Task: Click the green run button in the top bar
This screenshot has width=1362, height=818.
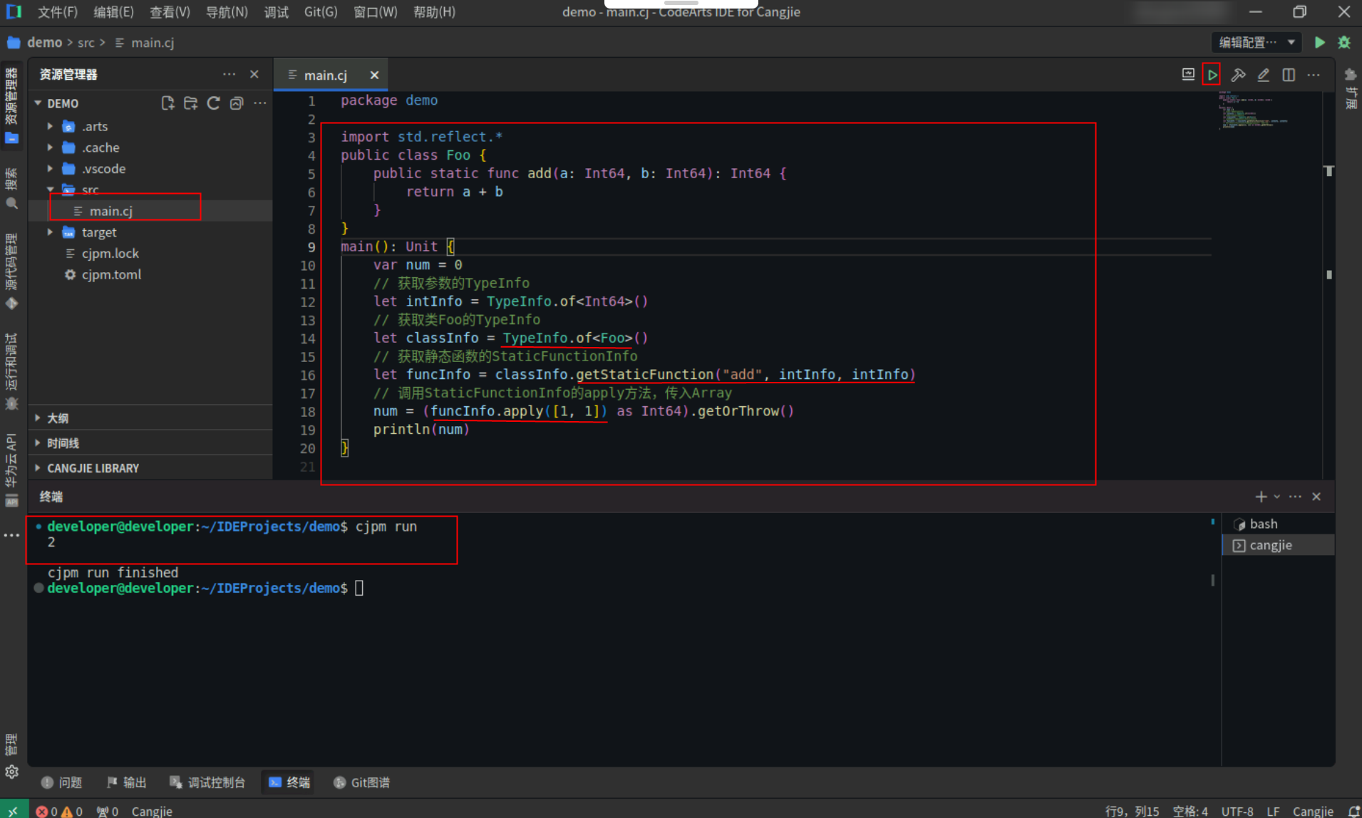Action: tap(1319, 43)
